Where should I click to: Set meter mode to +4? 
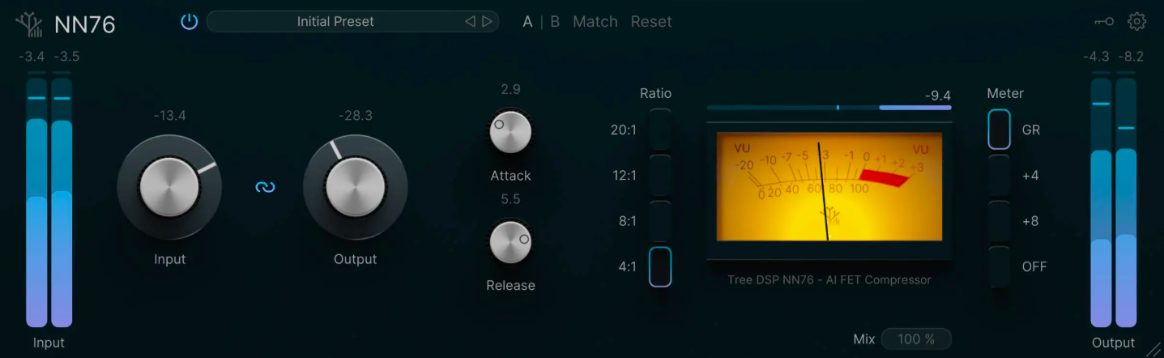pyautogui.click(x=999, y=175)
